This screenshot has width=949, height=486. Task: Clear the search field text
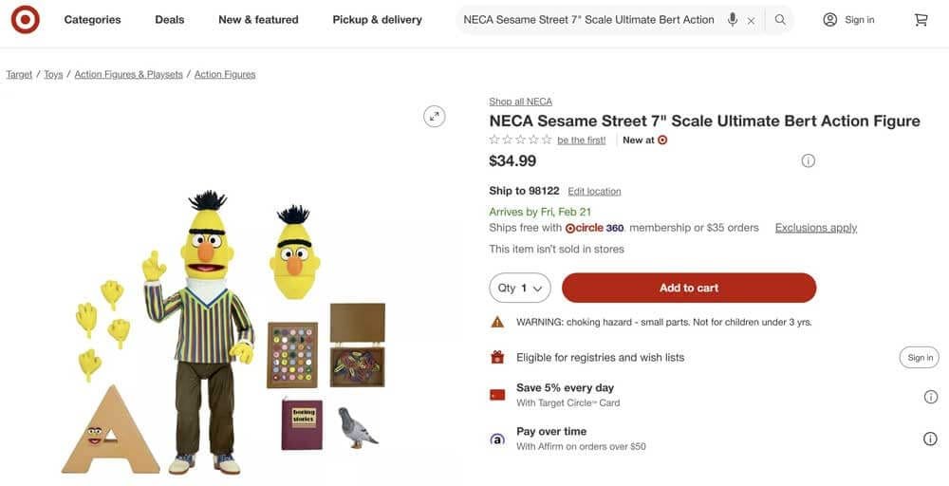(x=752, y=20)
